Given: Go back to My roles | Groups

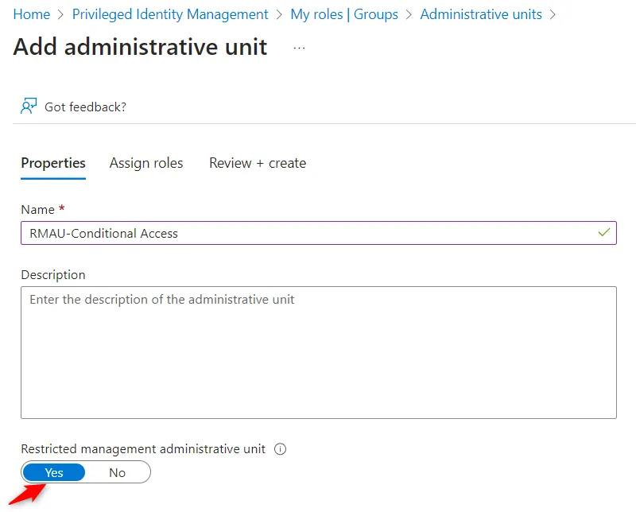Looking at the screenshot, I should tap(344, 14).
